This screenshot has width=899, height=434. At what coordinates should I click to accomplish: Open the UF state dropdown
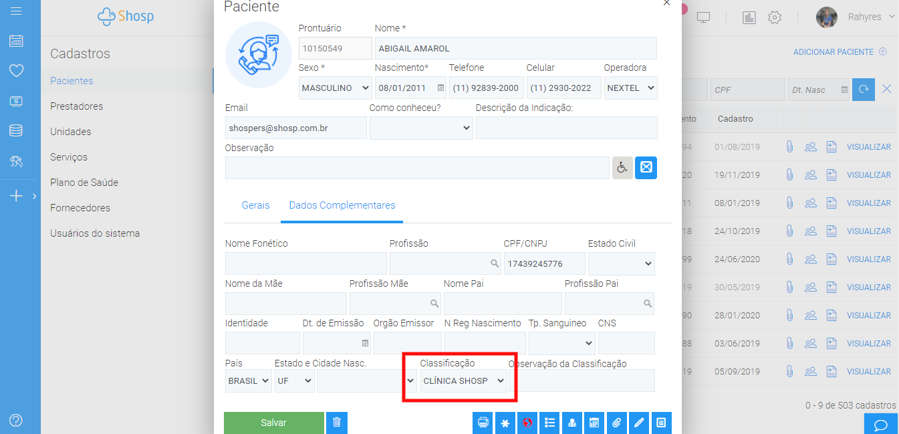294,381
